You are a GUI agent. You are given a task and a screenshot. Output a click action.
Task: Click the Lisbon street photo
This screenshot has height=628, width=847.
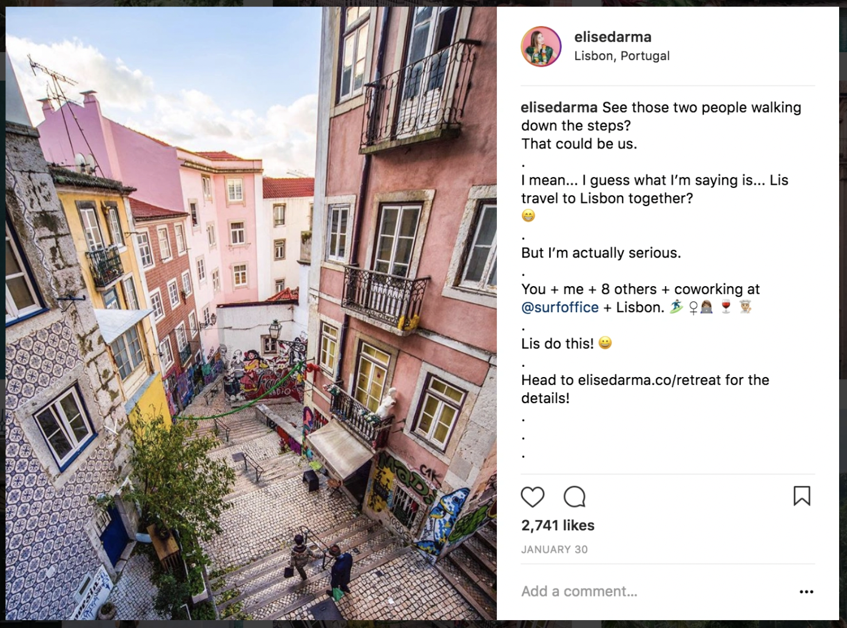pyautogui.click(x=251, y=313)
